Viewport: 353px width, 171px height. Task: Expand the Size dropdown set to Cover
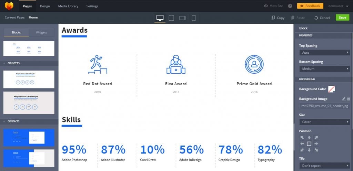(324, 122)
